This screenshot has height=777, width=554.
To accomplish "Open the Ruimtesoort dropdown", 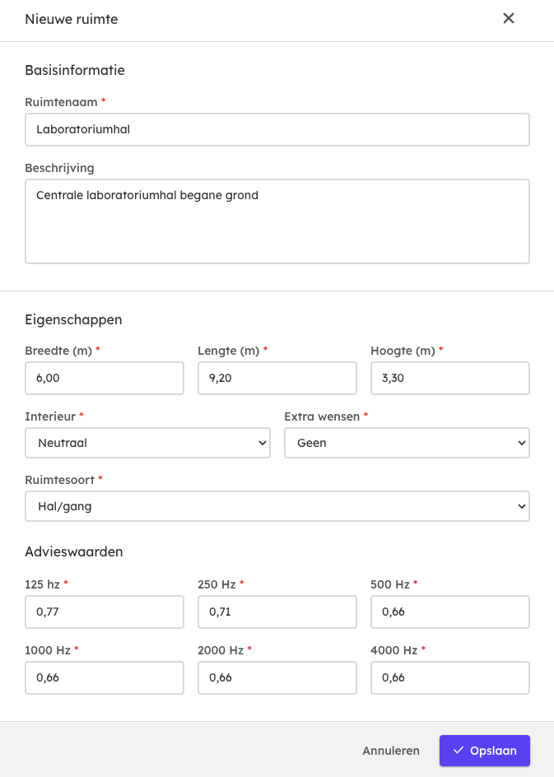I will point(277,506).
